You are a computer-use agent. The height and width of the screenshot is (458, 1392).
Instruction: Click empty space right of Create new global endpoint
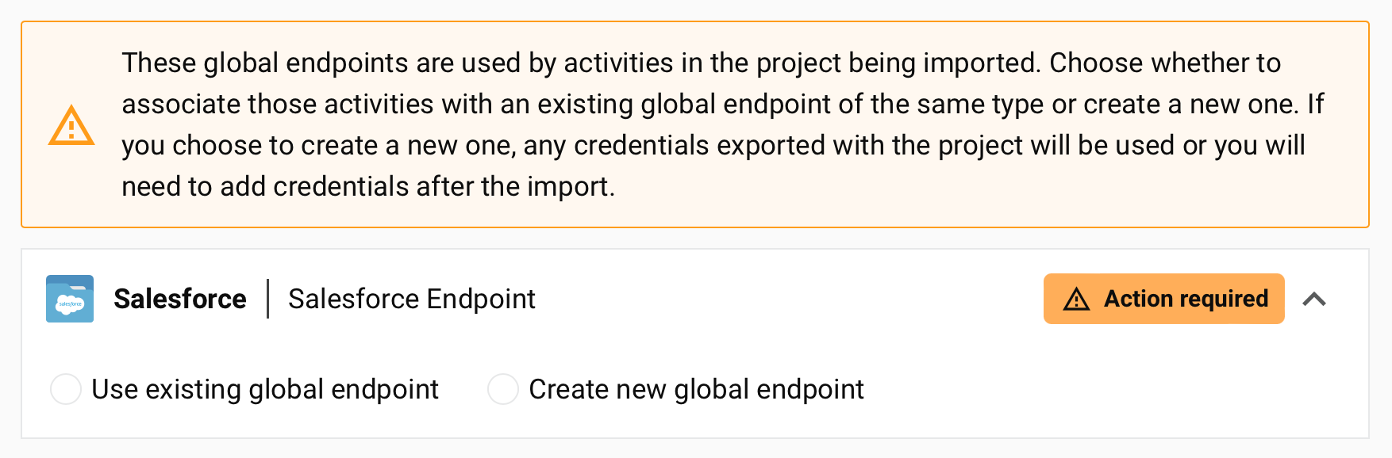(1111, 389)
